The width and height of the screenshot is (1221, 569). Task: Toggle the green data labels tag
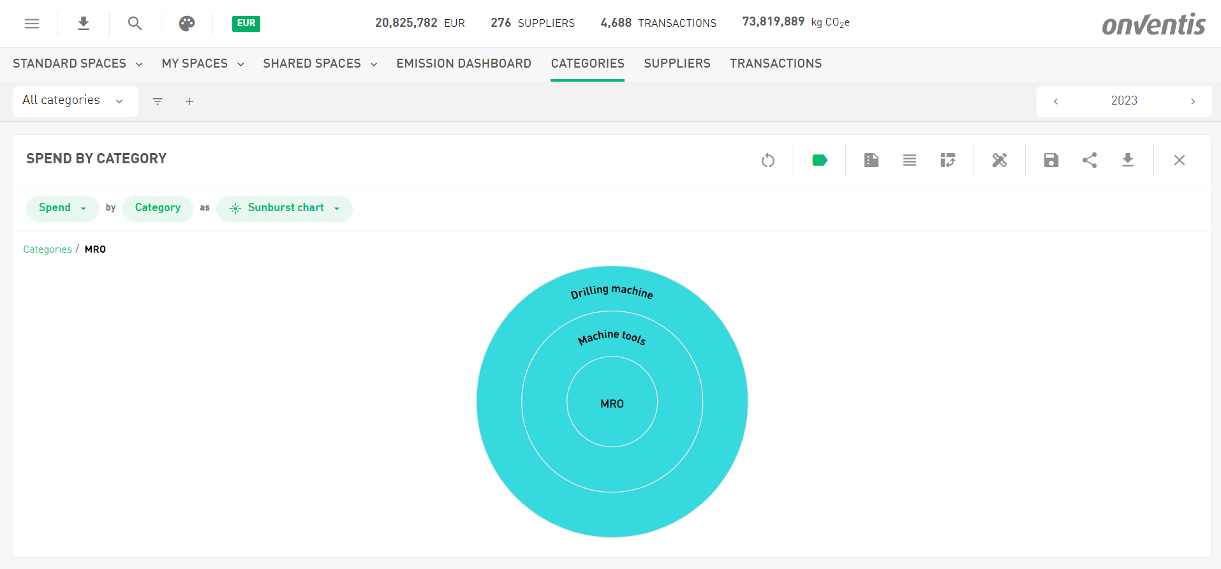pyautogui.click(x=820, y=160)
